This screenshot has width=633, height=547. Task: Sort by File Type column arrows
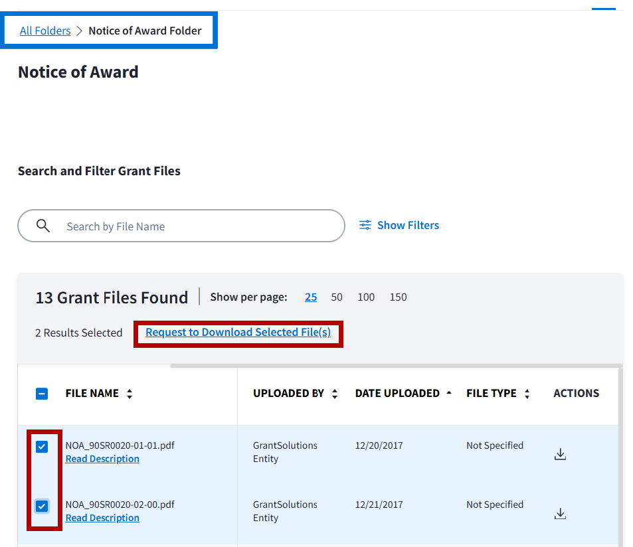527,394
